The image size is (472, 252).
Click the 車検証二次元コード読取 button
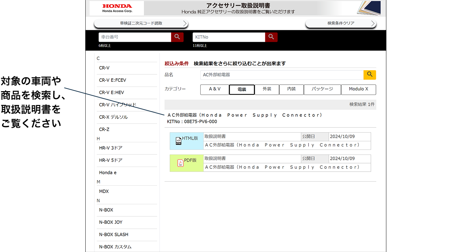[141, 24]
